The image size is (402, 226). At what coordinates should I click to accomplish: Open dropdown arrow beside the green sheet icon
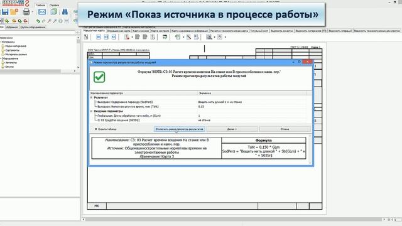coord(183,38)
